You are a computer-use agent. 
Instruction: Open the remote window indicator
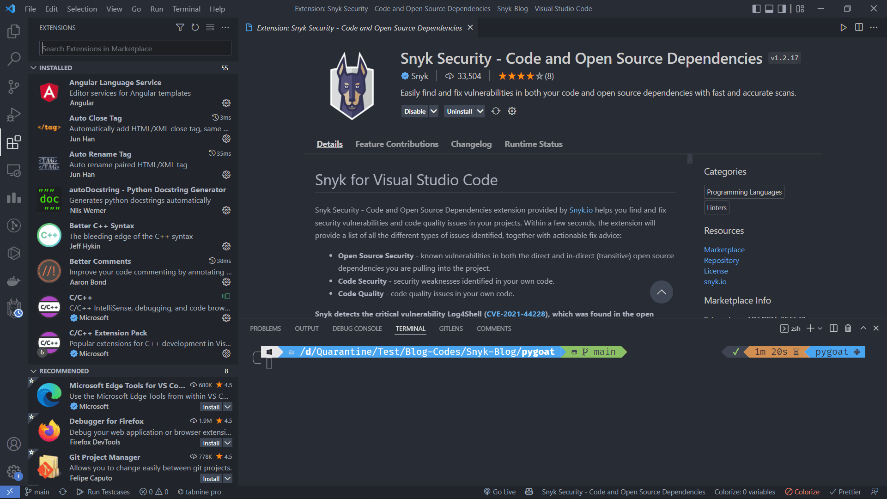pos(10,492)
